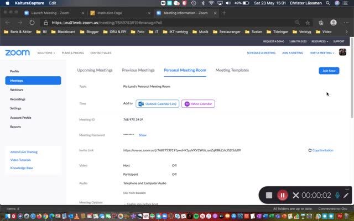Add to Yahoo Calendar
This screenshot has height=221, width=354.
point(198,104)
